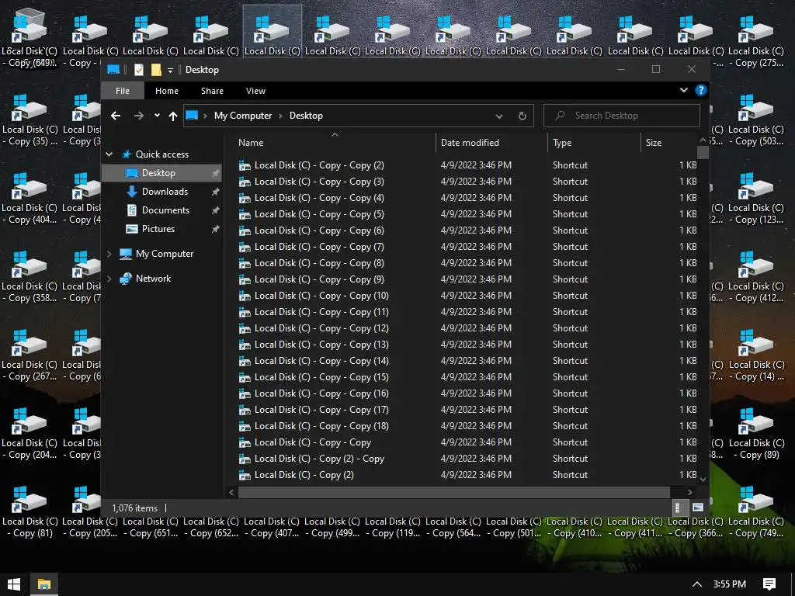This screenshot has height=596, width=795.
Task: Click the pin icon beside Documents
Action: coord(216,210)
